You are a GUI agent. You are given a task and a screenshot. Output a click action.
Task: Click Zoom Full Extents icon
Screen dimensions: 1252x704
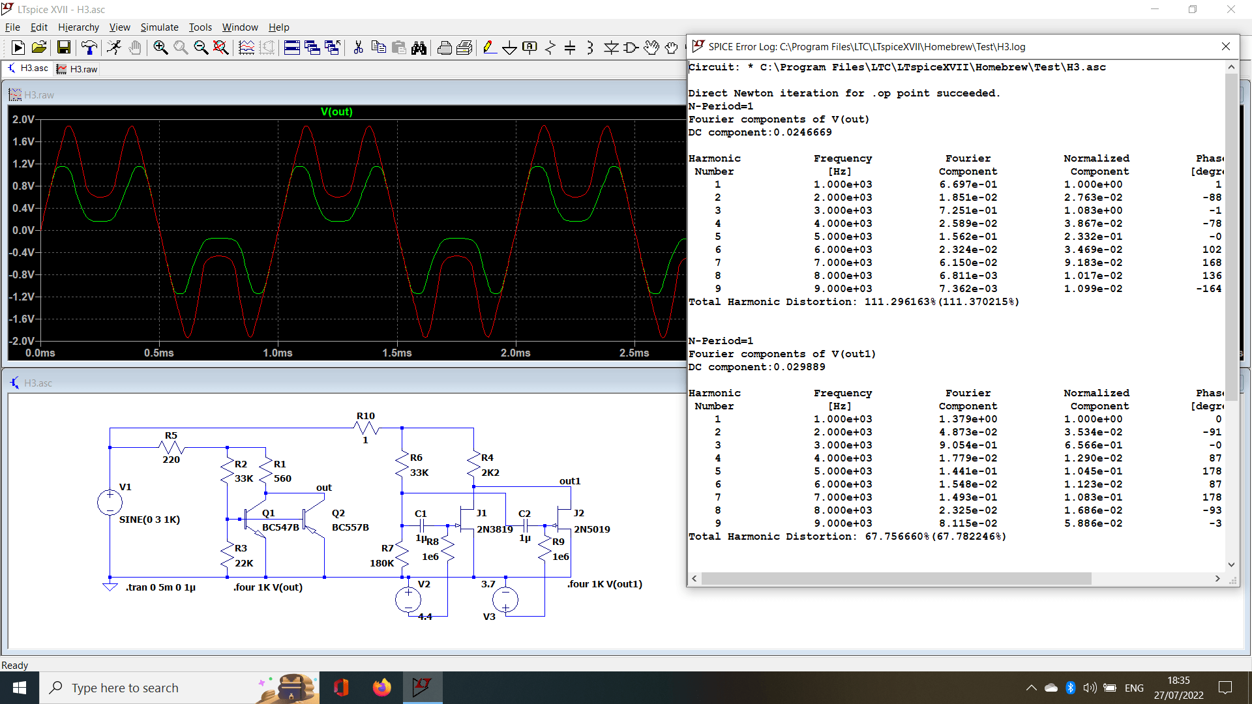point(221,47)
